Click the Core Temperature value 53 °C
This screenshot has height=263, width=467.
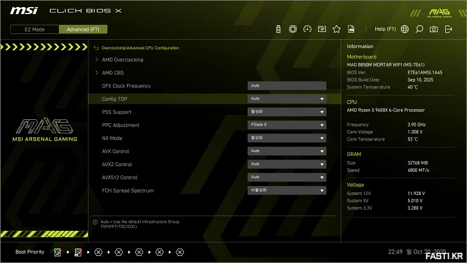pyautogui.click(x=412, y=139)
